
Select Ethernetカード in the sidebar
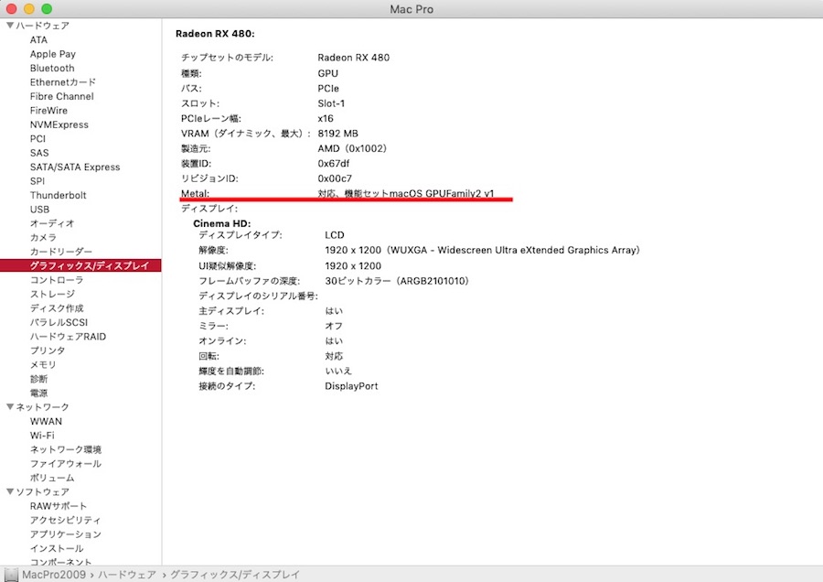coord(62,82)
